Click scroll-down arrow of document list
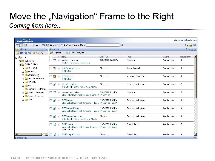The image size is (215, 161). point(195,134)
